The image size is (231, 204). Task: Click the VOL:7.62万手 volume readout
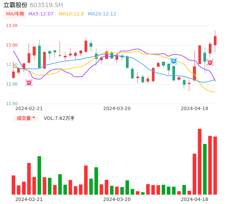coord(59,118)
